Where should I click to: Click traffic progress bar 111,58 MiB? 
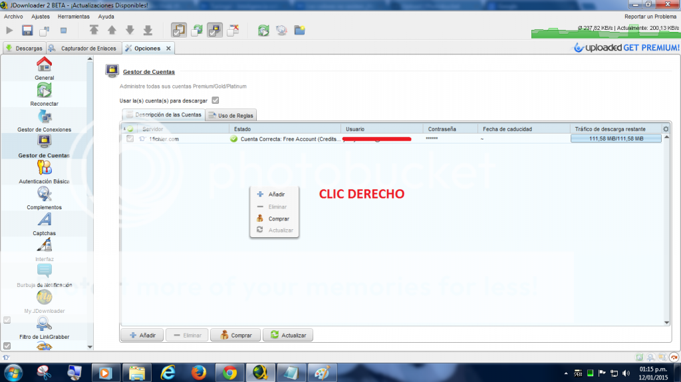[616, 138]
